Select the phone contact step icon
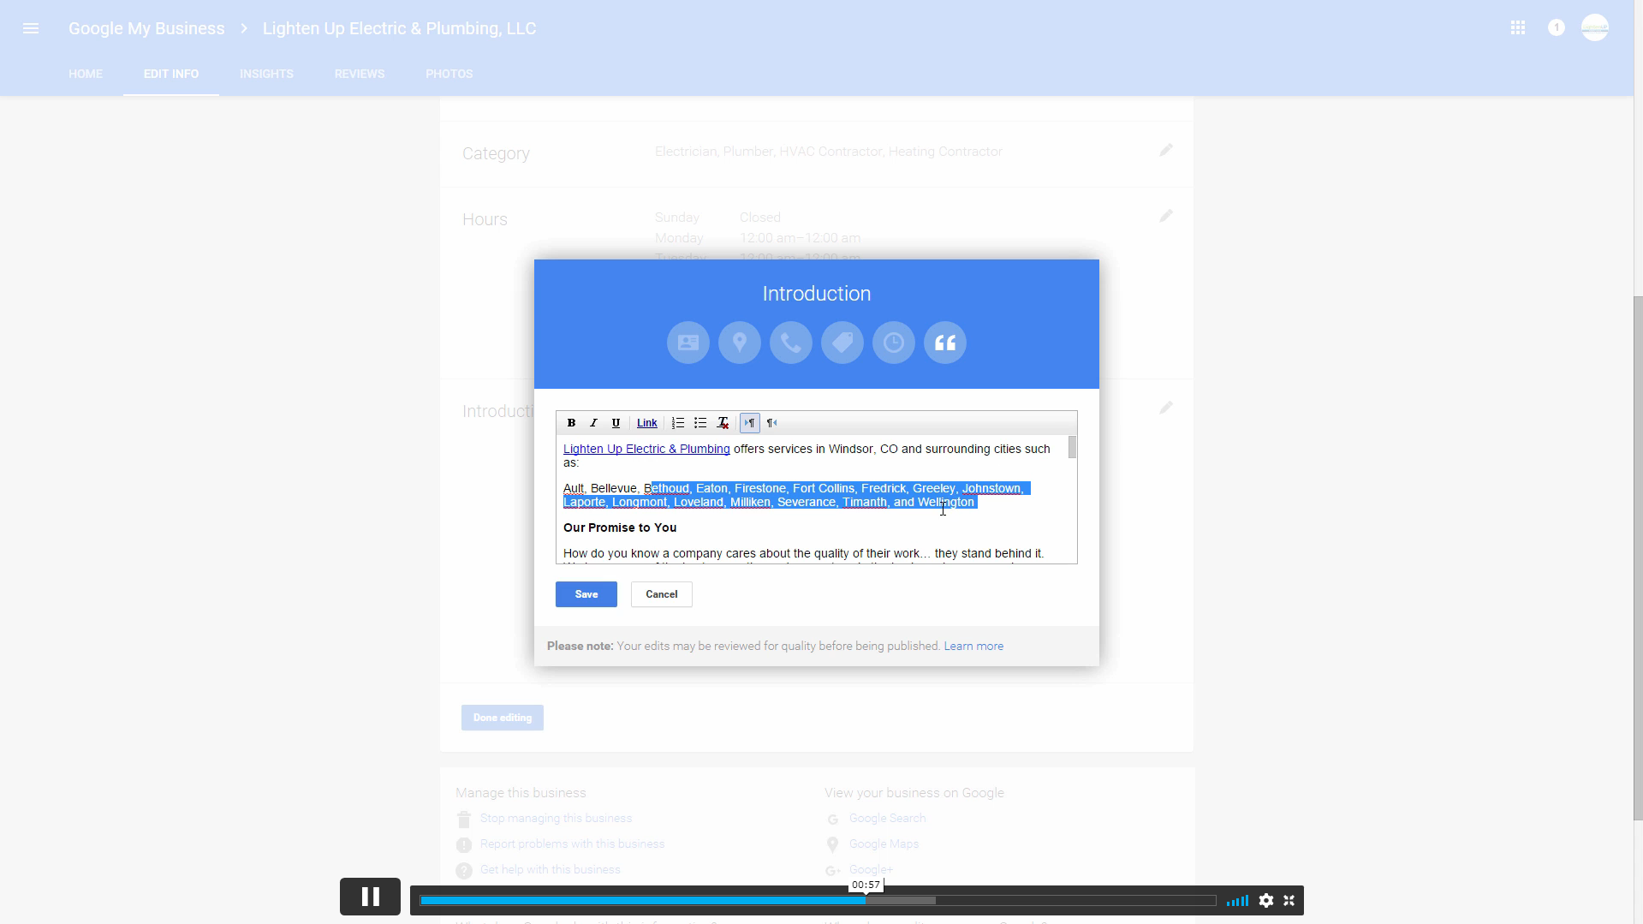Image resolution: width=1643 pixels, height=924 pixels. pyautogui.click(x=791, y=343)
